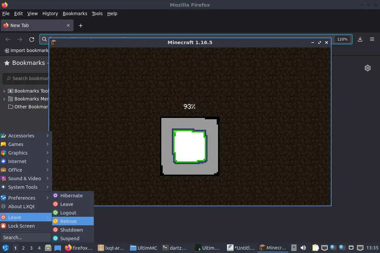This screenshot has width=380, height=253.
Task: Click the New Tab tab
Action: click(x=37, y=25)
